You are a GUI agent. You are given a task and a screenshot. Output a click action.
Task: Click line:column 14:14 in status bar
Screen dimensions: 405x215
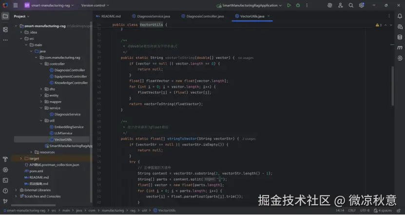pos(340,211)
